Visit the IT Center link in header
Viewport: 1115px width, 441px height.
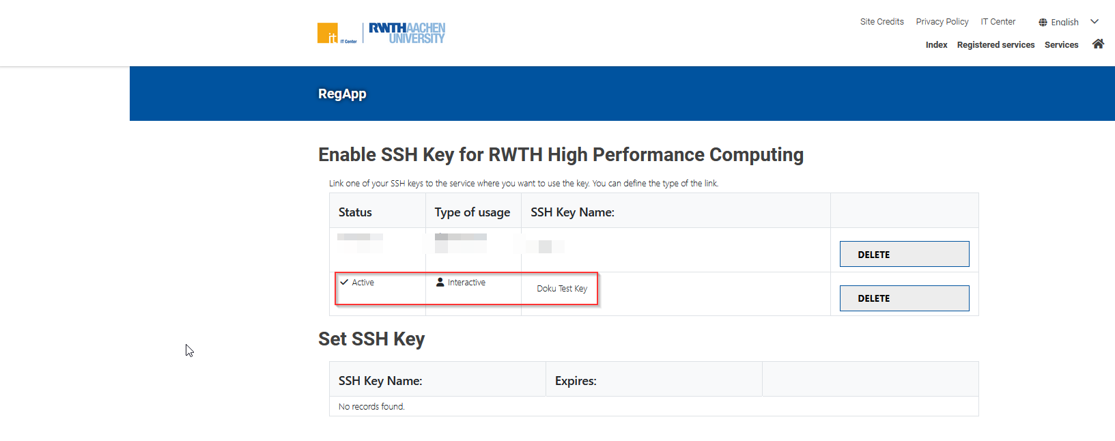click(x=998, y=22)
